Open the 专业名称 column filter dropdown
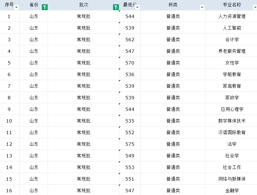The height and width of the screenshot is (195, 257). (x=255, y=7)
